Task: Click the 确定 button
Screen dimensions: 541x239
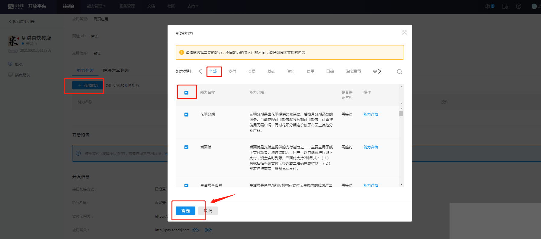Action: 185,211
